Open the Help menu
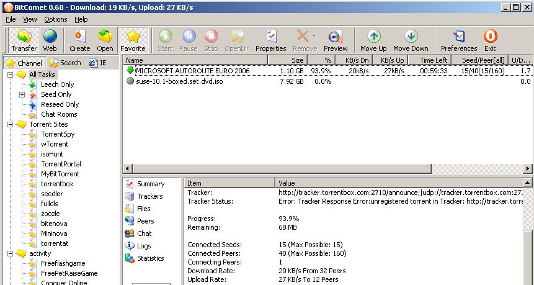This screenshot has height=285, width=534. [x=81, y=19]
